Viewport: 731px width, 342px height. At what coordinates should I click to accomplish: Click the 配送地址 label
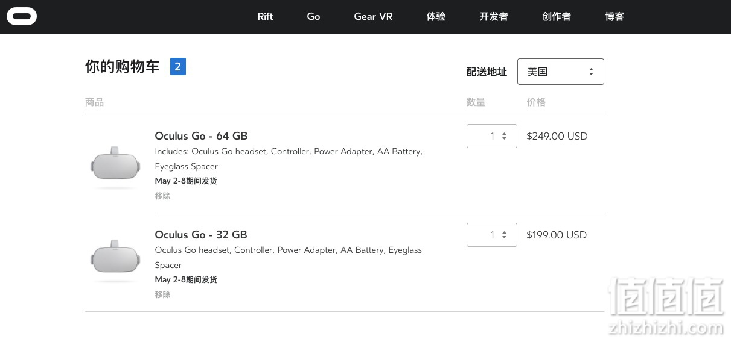[487, 72]
